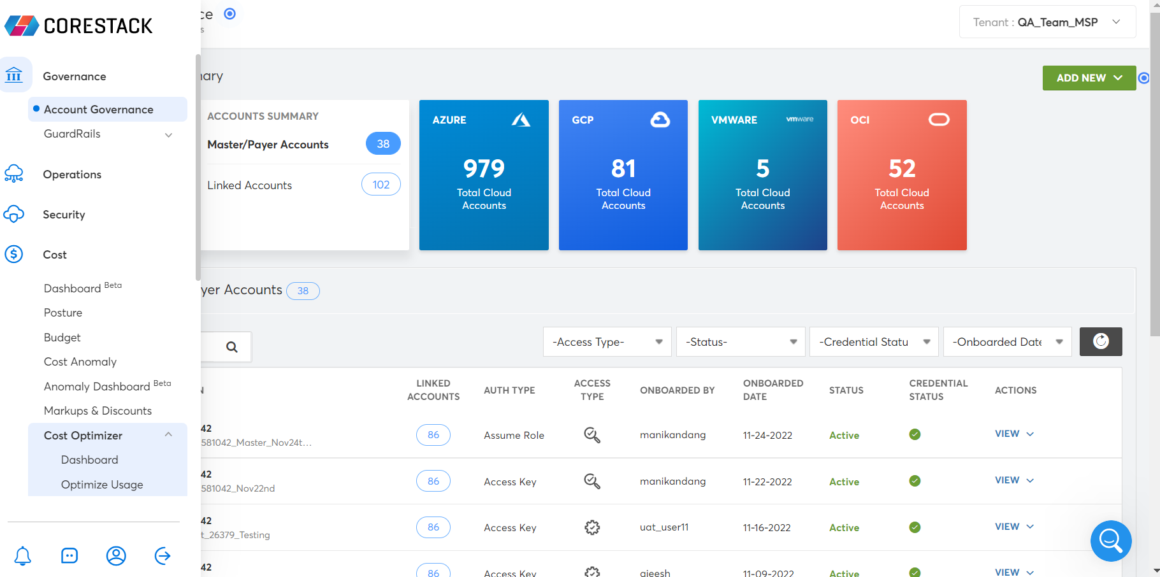Click Master/Payer Accounts count 38 badge
The height and width of the screenshot is (577, 1160).
click(x=383, y=144)
